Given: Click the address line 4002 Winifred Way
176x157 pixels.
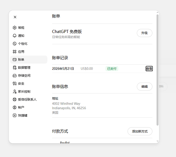Looking at the screenshot, I should tap(66, 104).
